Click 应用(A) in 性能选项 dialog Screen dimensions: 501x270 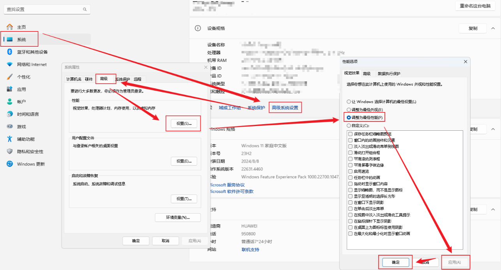tap(454, 262)
